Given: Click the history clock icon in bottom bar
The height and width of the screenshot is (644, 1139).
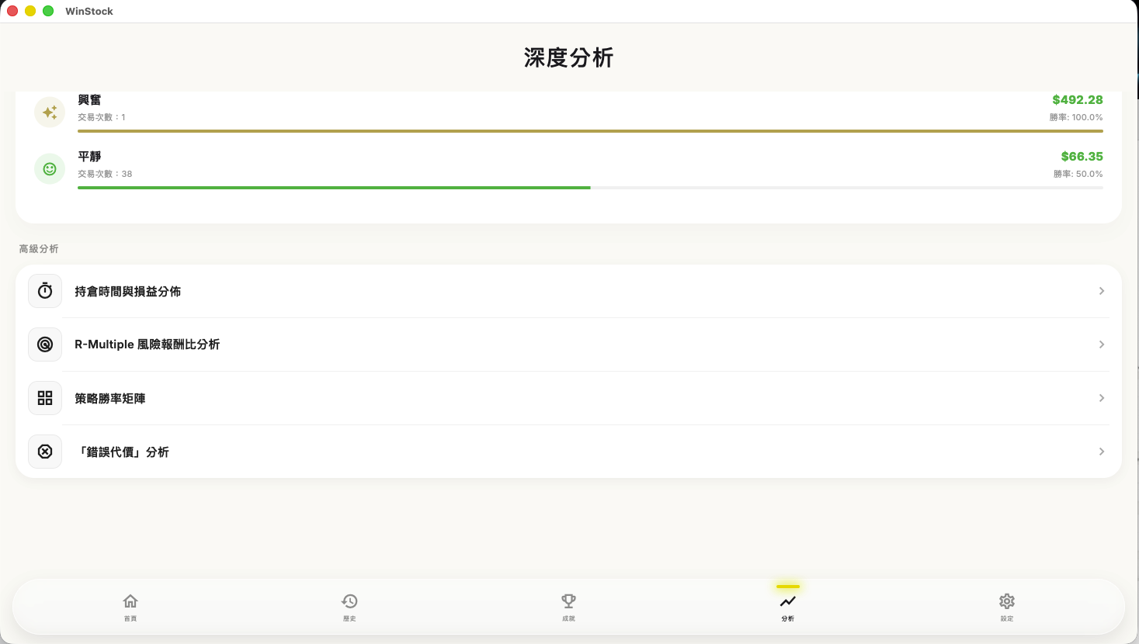Looking at the screenshot, I should pos(349,601).
